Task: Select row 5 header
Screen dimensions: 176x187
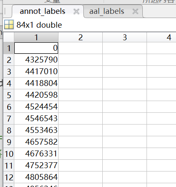Action: pos(9,95)
